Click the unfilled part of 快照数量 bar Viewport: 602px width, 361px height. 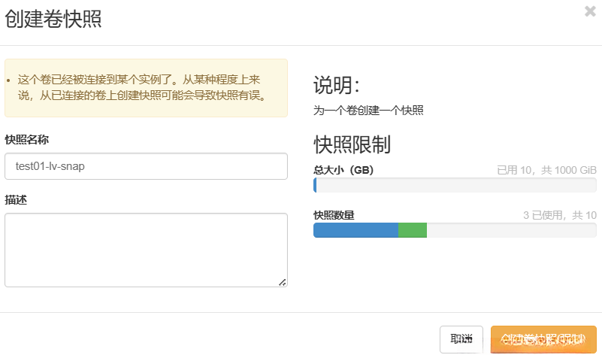click(511, 230)
